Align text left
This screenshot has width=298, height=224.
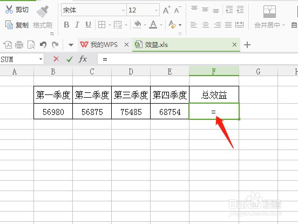[x=194, y=25]
